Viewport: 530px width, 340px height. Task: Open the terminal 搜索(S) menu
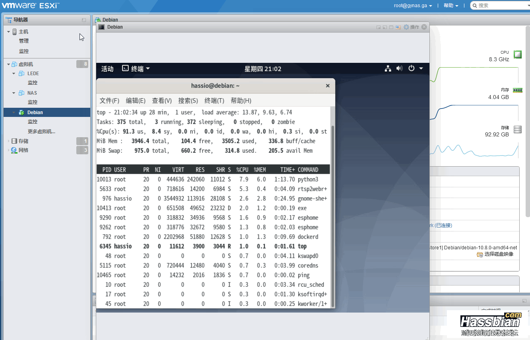coord(188,101)
